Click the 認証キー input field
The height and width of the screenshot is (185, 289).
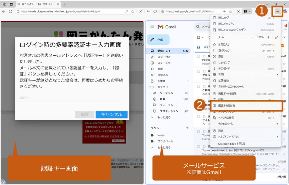(x=72, y=98)
